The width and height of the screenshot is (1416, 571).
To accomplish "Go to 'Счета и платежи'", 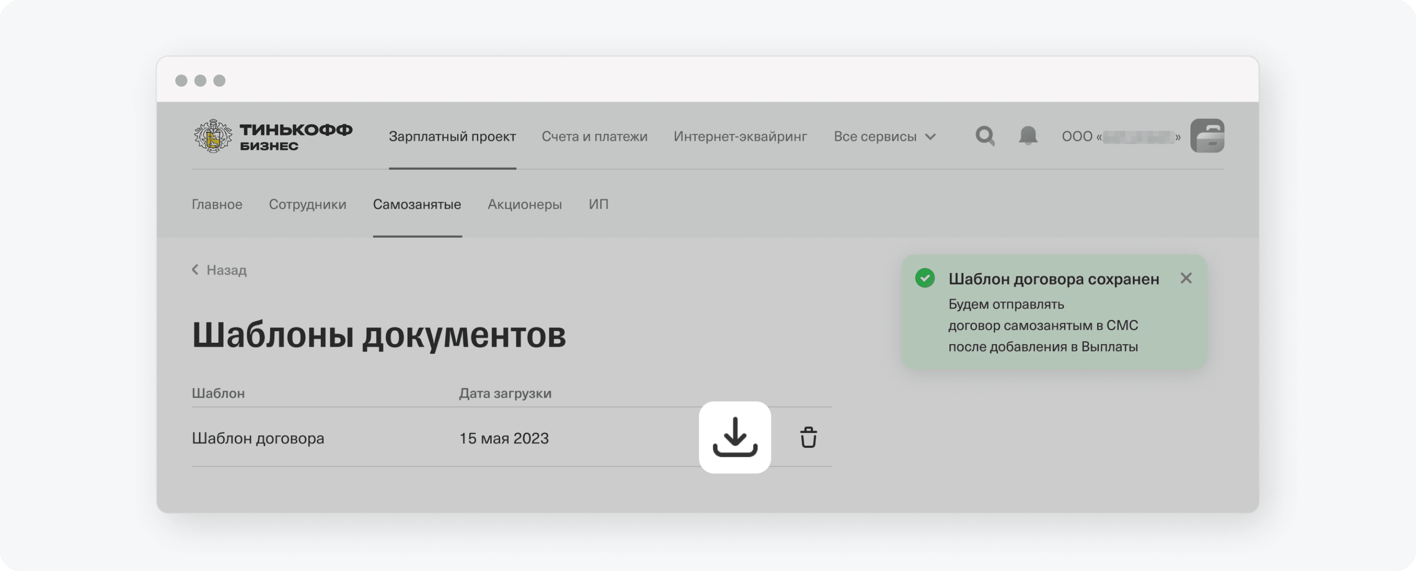I will pyautogui.click(x=594, y=136).
